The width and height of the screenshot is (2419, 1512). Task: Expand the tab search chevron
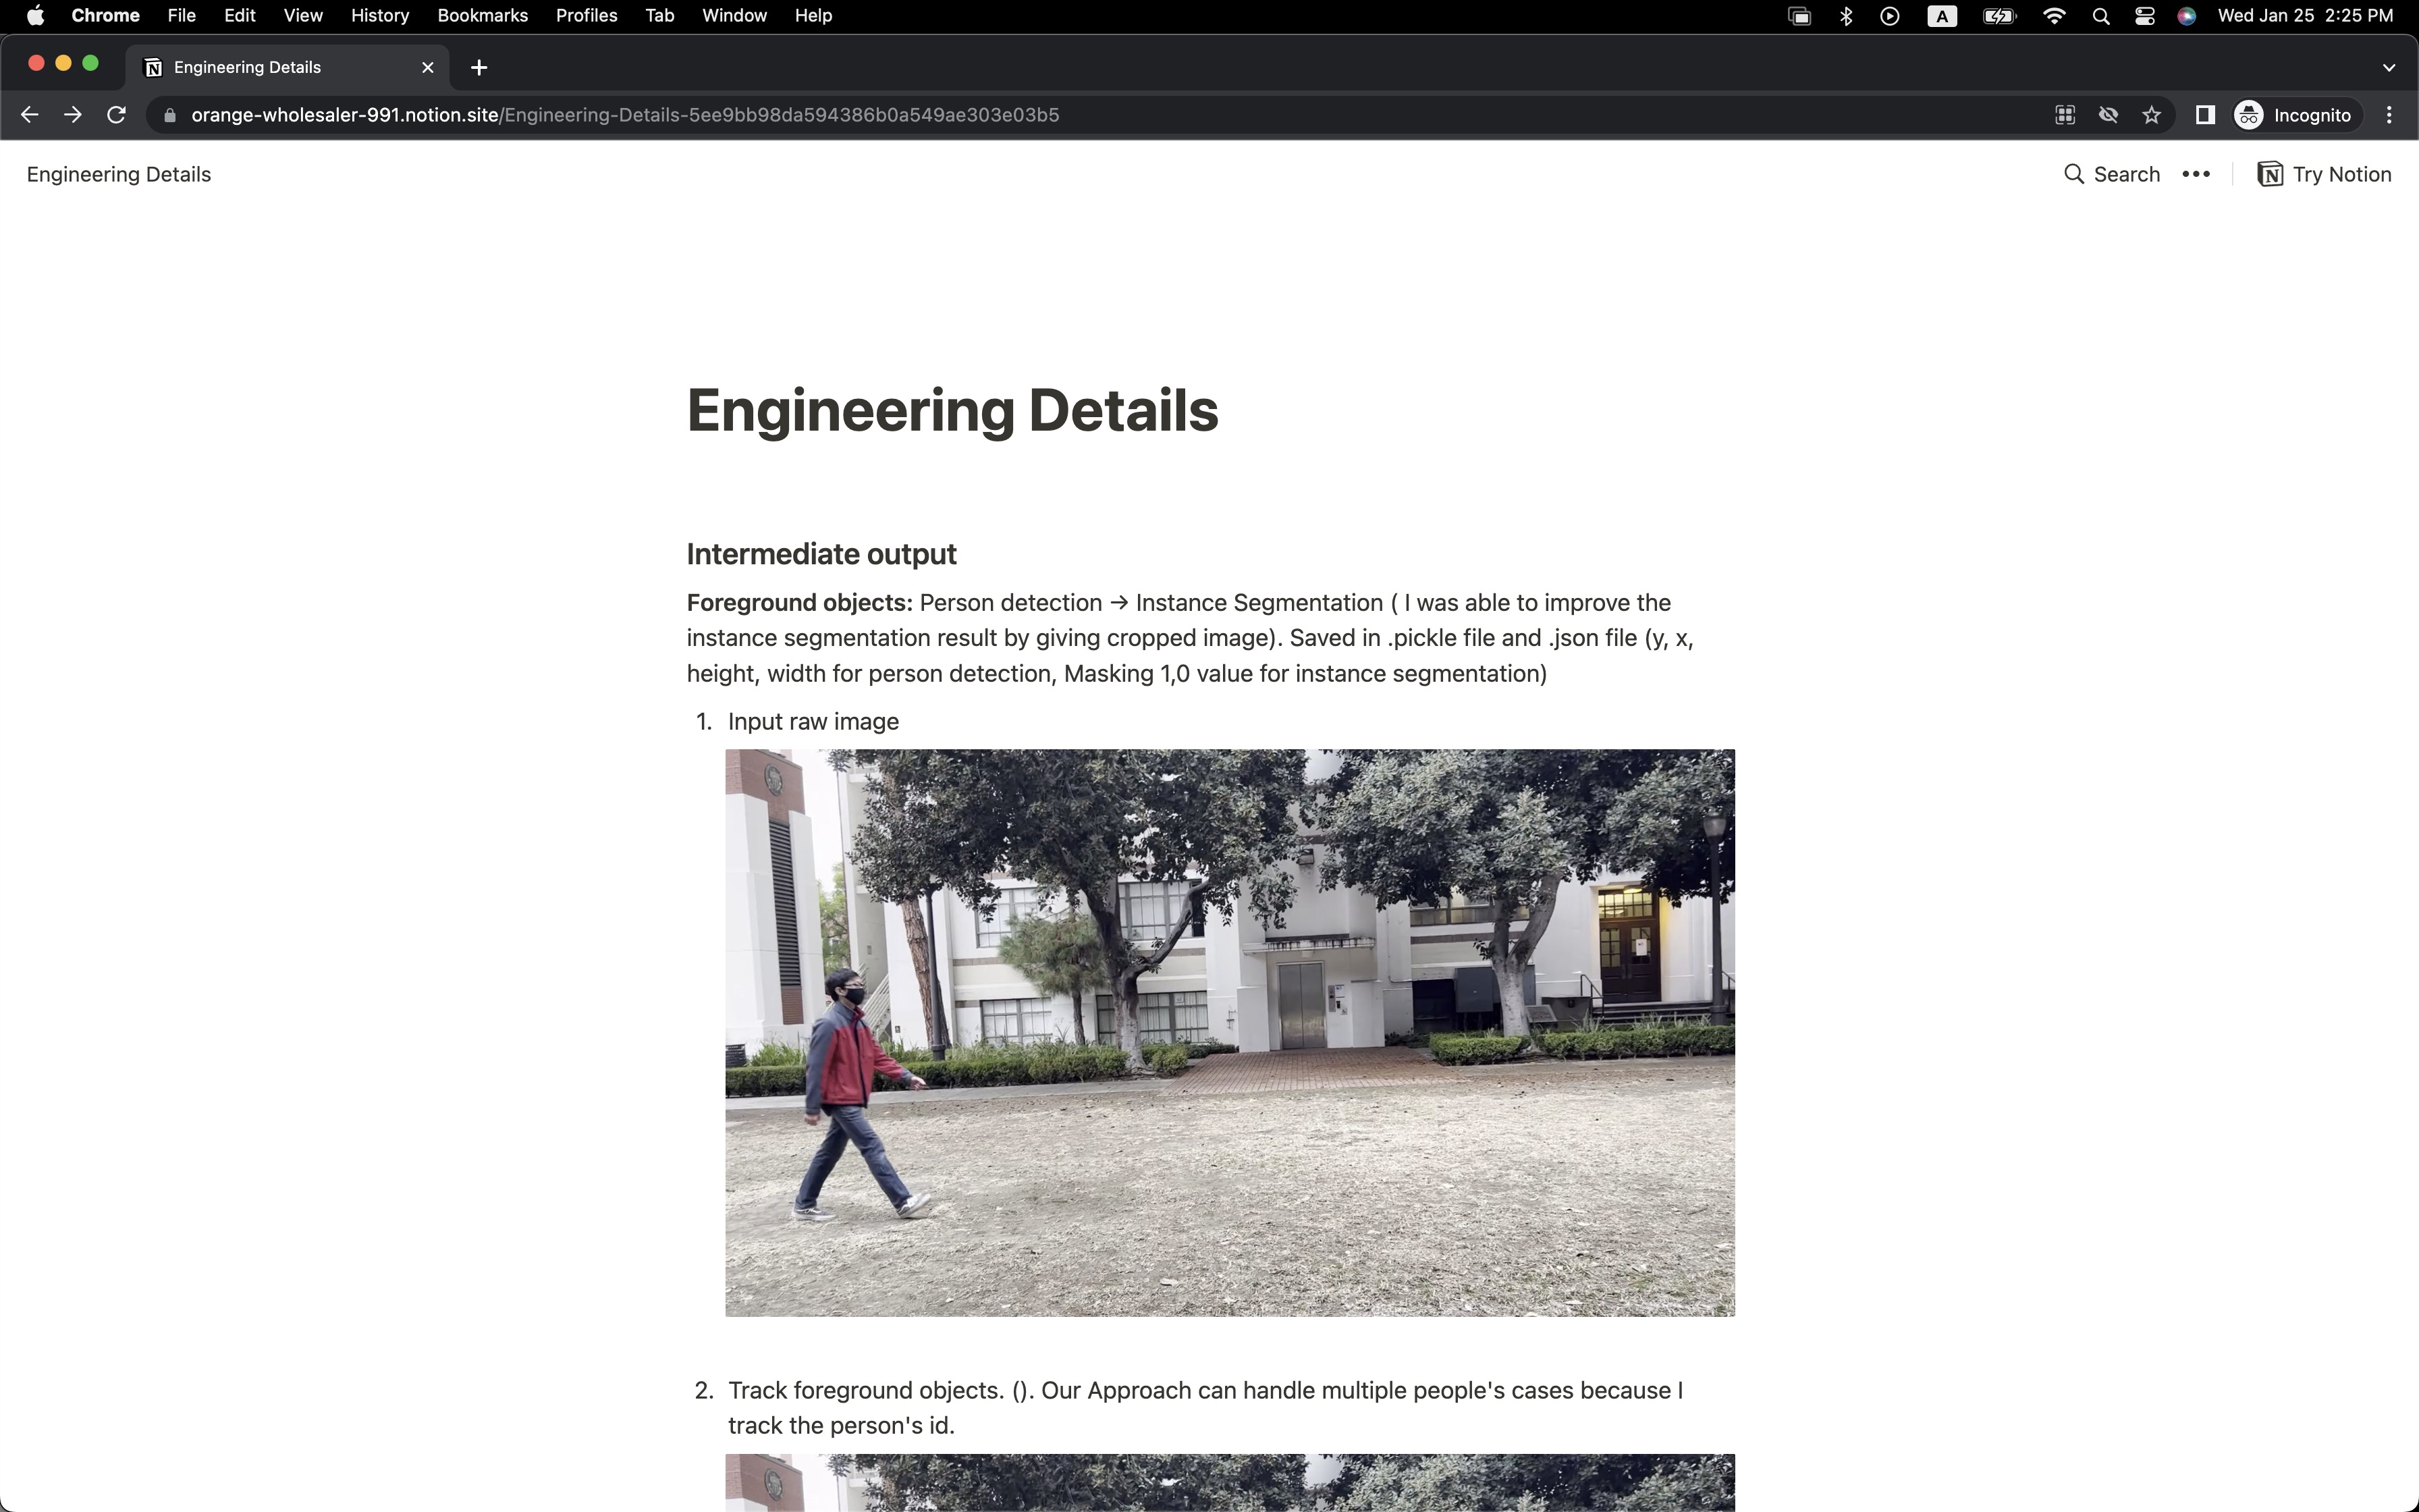point(2389,67)
